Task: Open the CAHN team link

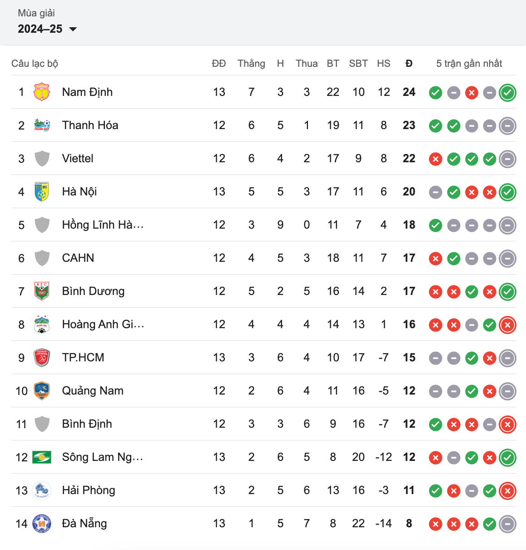Action: point(78,258)
